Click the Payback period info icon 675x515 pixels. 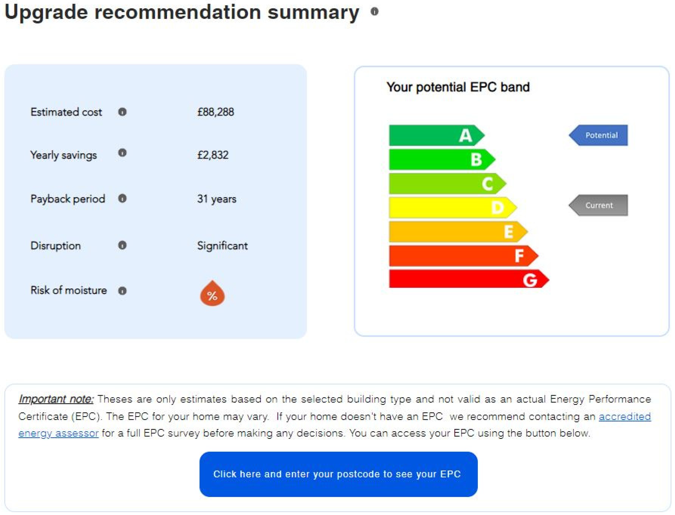122,199
